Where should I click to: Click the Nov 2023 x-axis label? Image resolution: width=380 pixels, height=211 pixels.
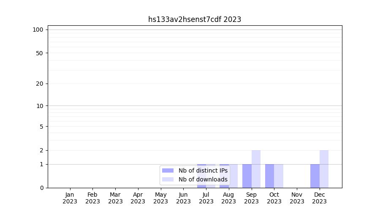coord(297,198)
